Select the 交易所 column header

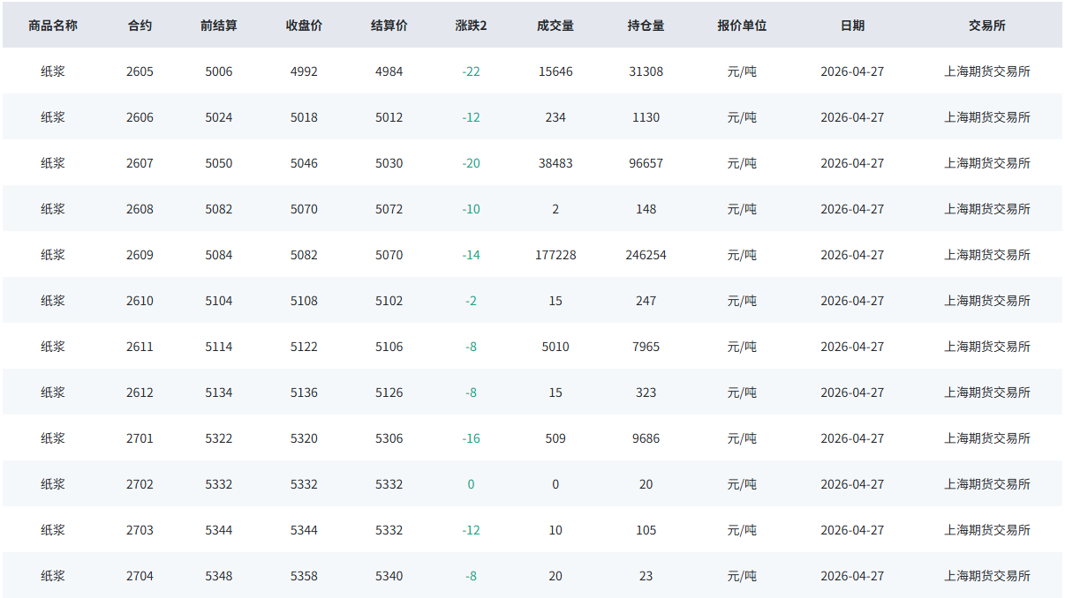click(x=986, y=26)
